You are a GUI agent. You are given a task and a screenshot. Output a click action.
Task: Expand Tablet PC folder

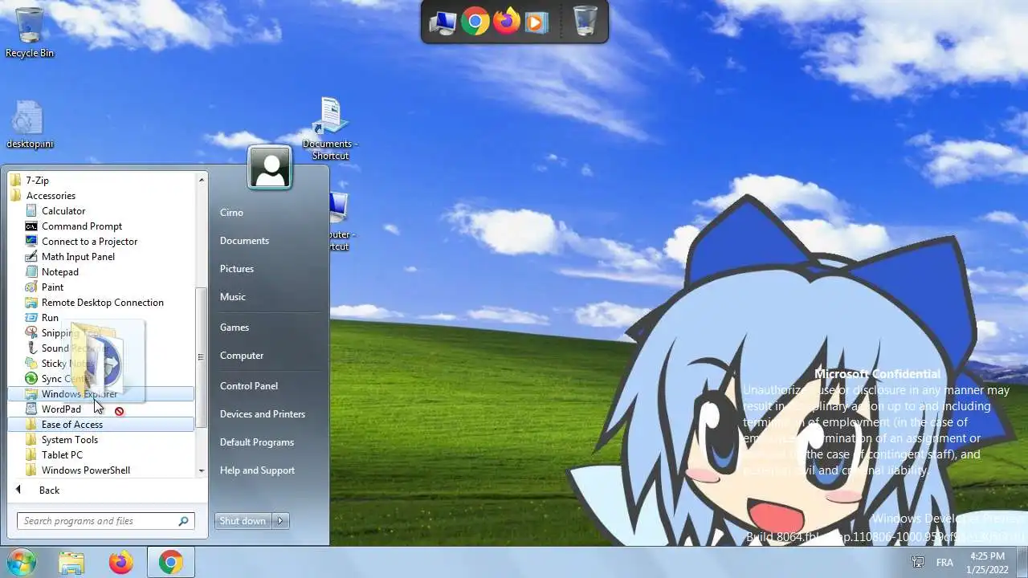point(62,455)
